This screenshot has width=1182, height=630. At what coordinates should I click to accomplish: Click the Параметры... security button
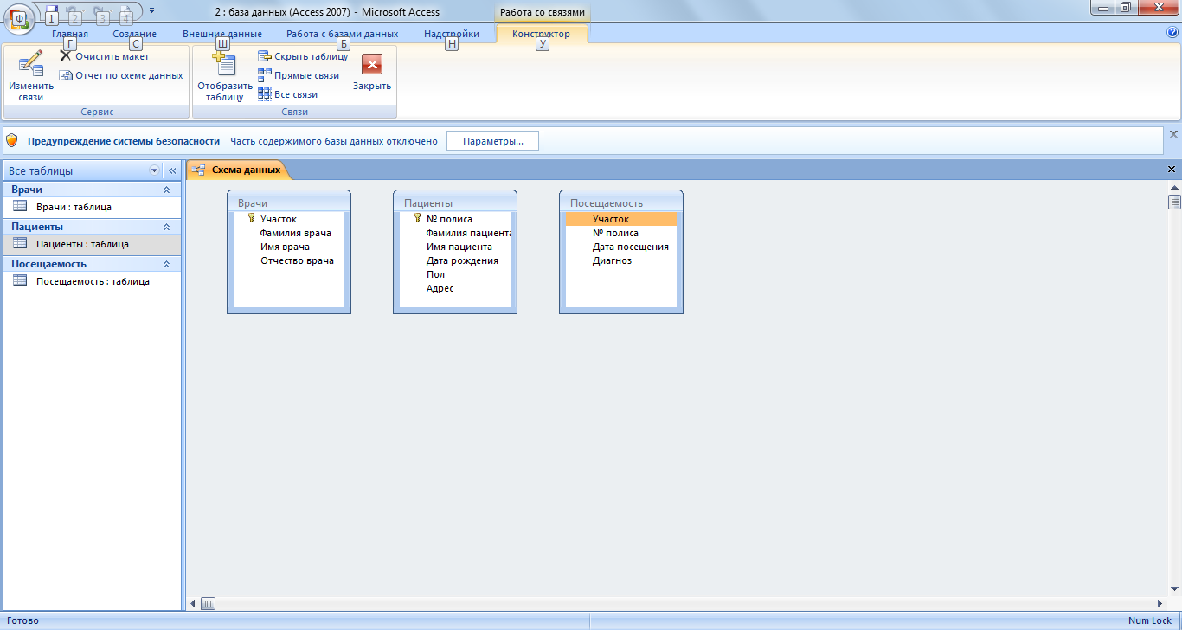492,141
